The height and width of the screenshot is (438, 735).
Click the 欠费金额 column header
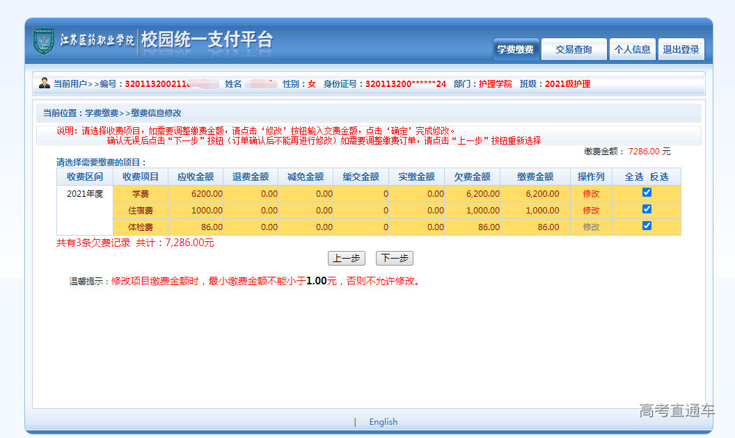click(472, 177)
